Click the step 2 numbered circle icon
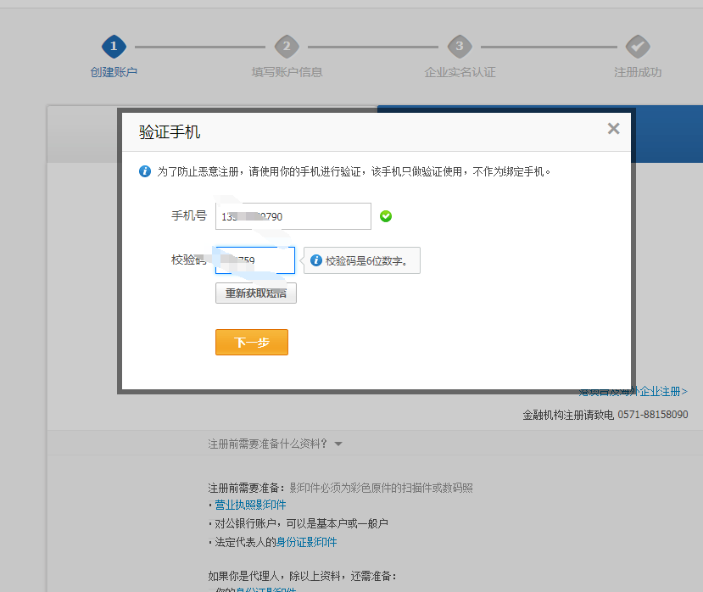The image size is (703, 592). [x=287, y=47]
